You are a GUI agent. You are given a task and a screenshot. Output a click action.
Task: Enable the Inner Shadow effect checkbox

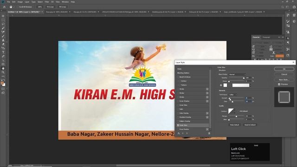tap(178, 101)
